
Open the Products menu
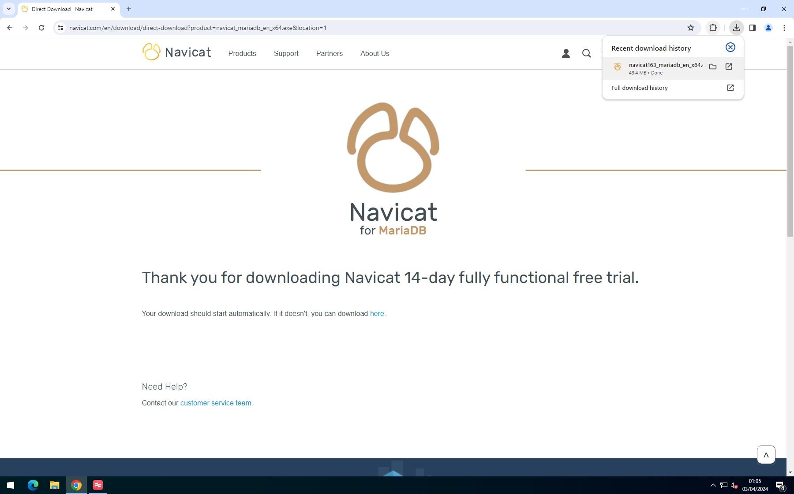coord(242,54)
